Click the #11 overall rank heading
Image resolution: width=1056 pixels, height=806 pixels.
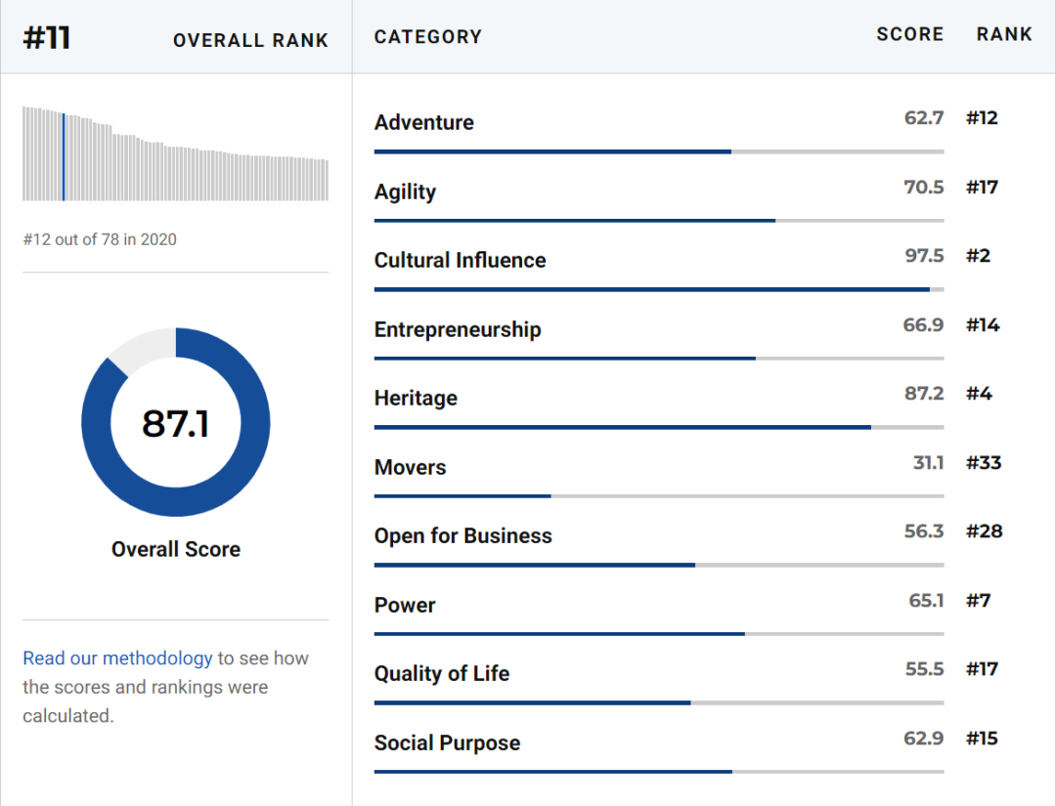click(47, 37)
